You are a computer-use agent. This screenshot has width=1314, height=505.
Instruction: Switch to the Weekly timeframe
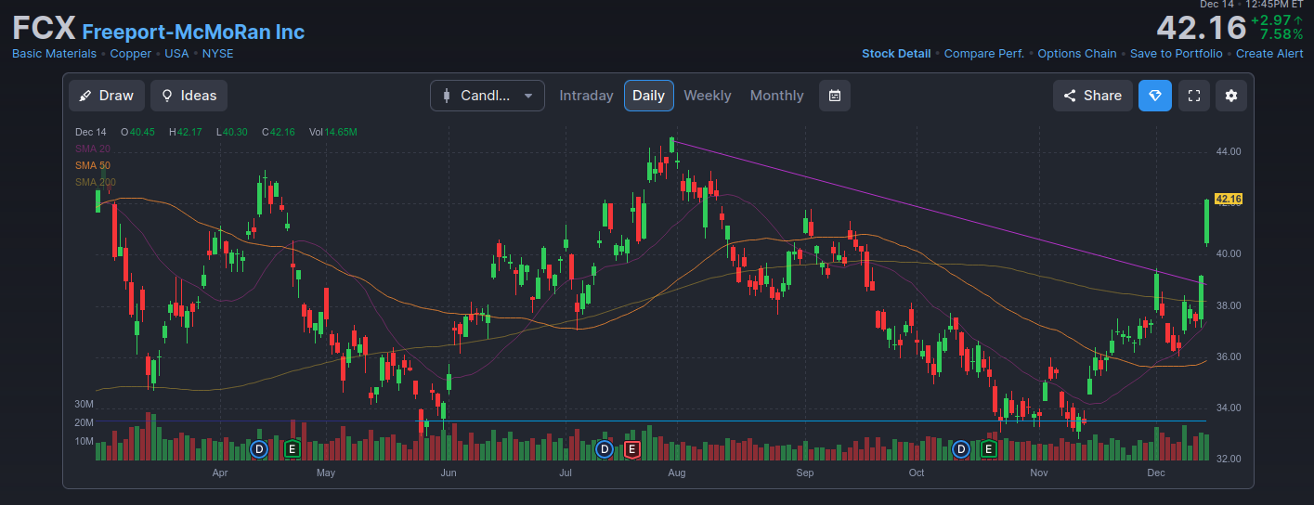coord(707,96)
